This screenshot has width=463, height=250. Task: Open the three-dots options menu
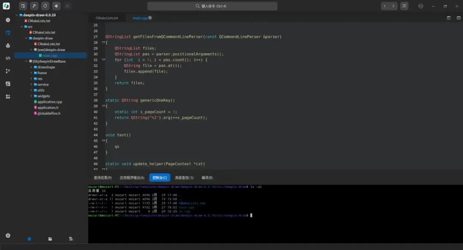coord(421,6)
